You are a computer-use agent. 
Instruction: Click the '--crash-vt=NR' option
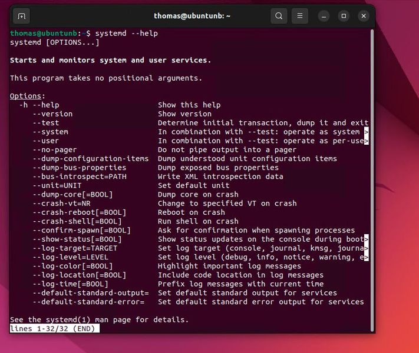61,204
